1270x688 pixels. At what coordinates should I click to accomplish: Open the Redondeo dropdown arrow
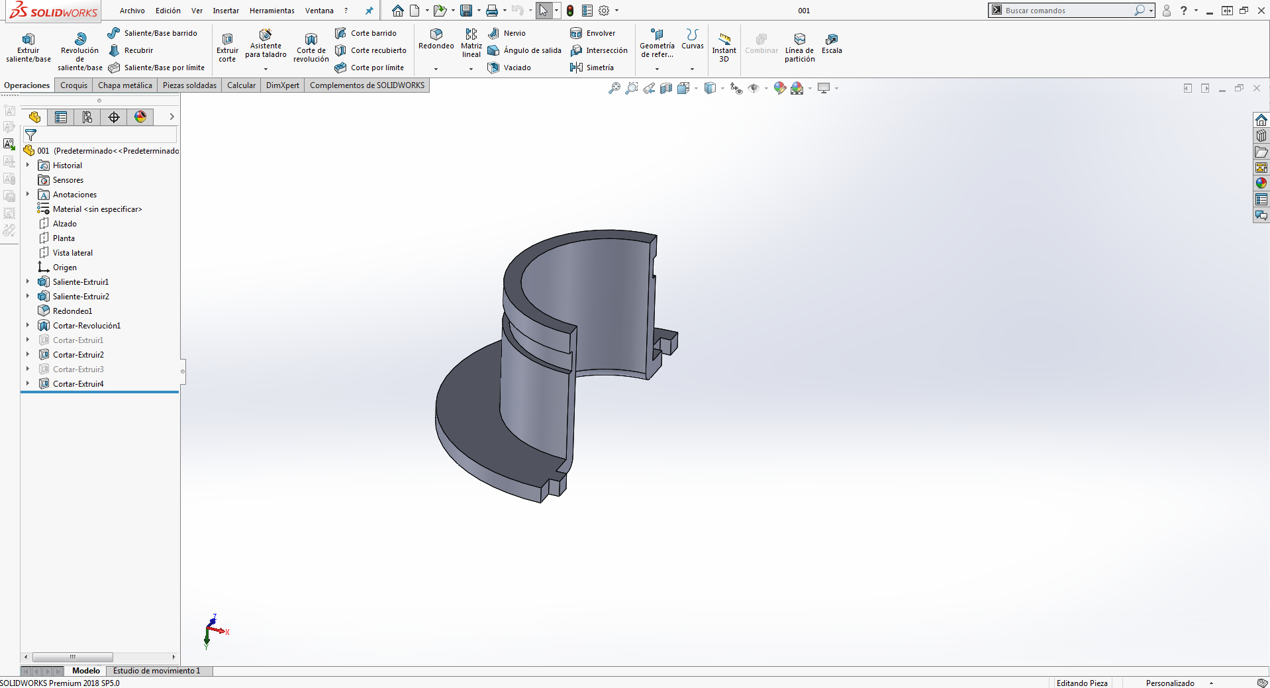tap(436, 69)
